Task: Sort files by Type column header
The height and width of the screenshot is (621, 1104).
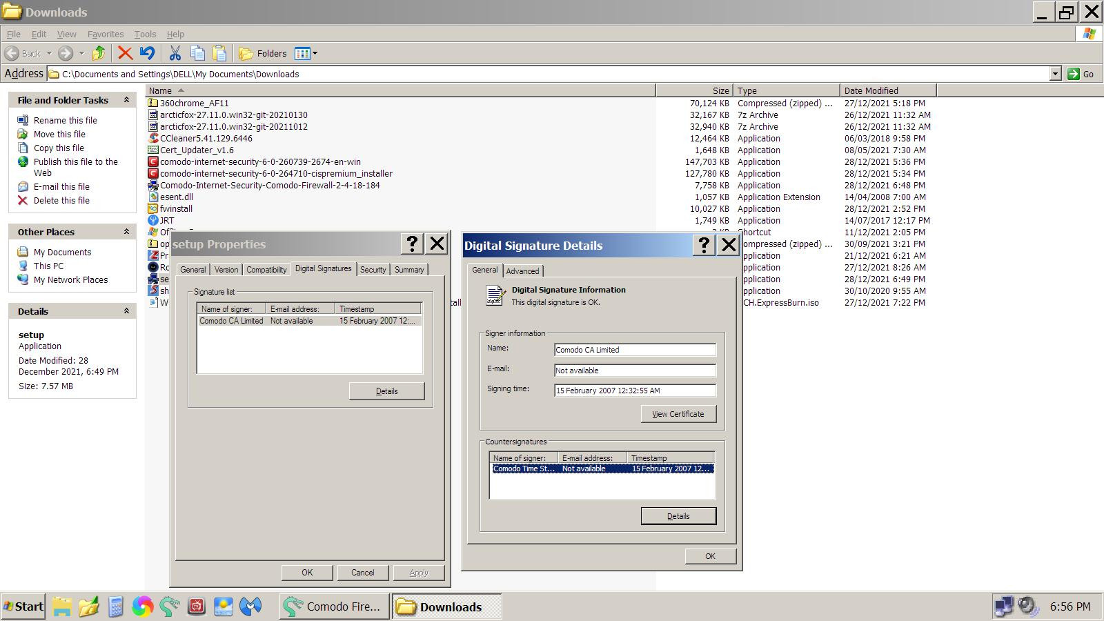Action: tap(786, 90)
